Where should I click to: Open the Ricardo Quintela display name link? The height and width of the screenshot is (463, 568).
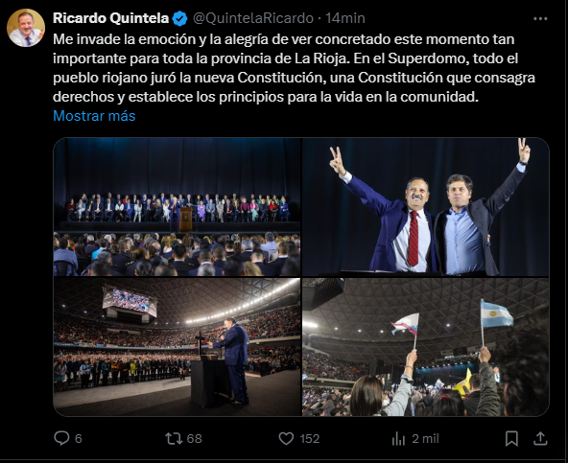pyautogui.click(x=111, y=18)
